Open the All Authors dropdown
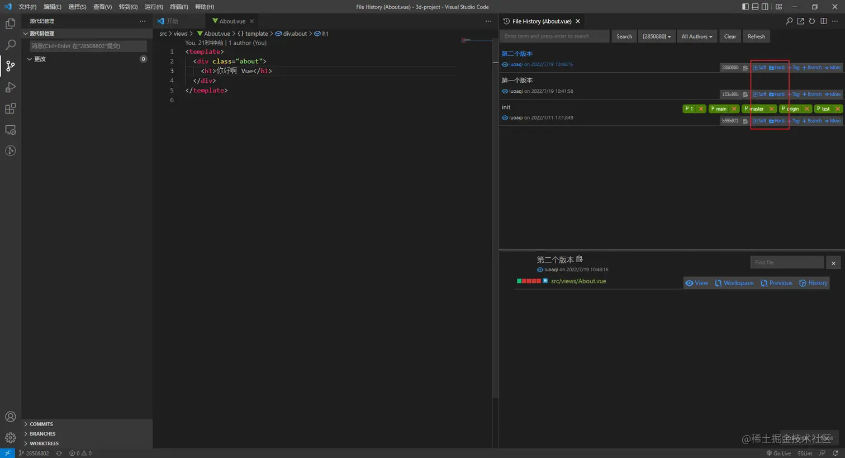The height and width of the screenshot is (458, 845). pyautogui.click(x=696, y=36)
